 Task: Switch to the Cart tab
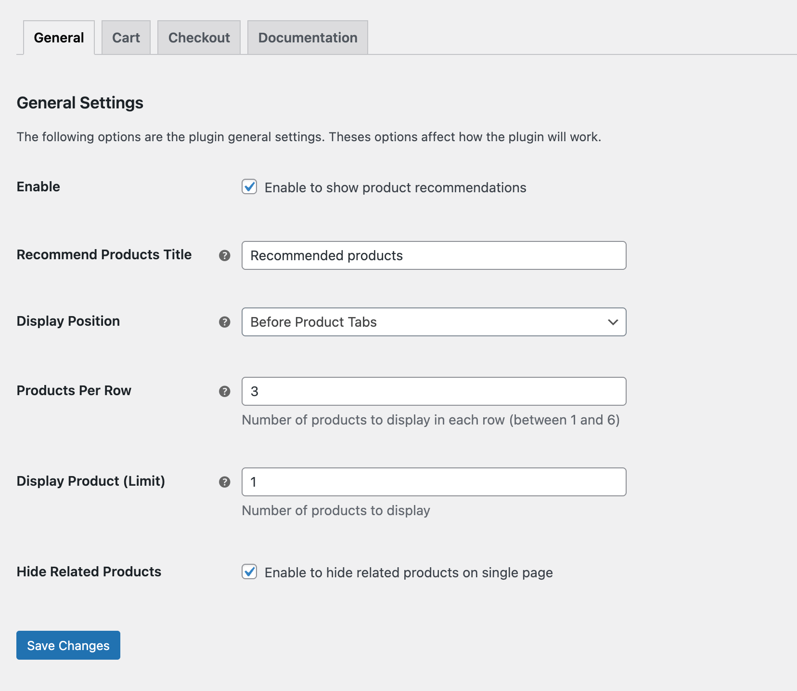click(x=126, y=37)
